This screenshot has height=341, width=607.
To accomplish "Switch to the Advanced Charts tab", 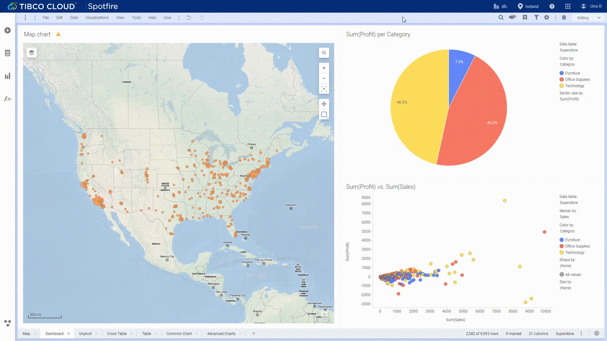I will 221,333.
